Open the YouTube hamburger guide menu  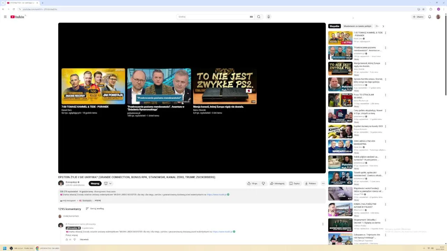(5, 17)
